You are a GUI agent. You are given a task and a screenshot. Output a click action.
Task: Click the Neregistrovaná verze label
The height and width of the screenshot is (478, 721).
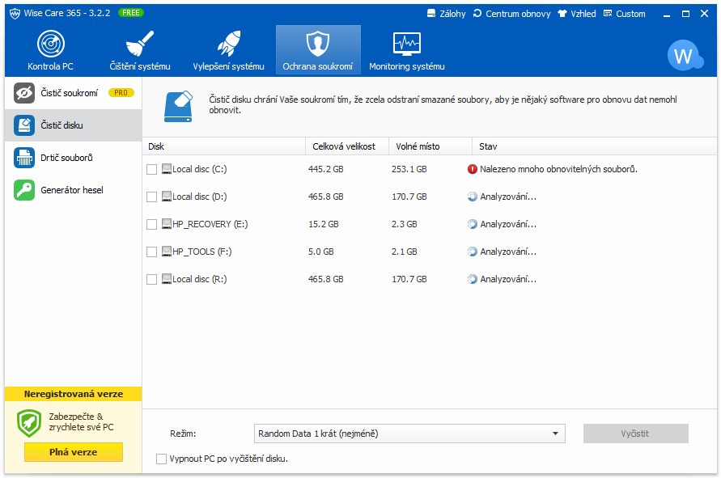(74, 394)
